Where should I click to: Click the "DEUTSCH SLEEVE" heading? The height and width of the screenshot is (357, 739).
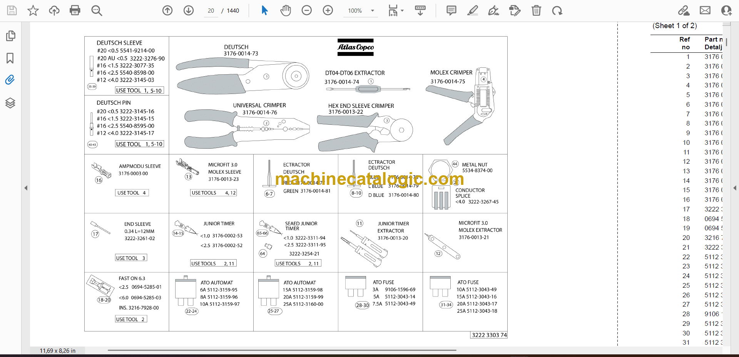coord(119,43)
